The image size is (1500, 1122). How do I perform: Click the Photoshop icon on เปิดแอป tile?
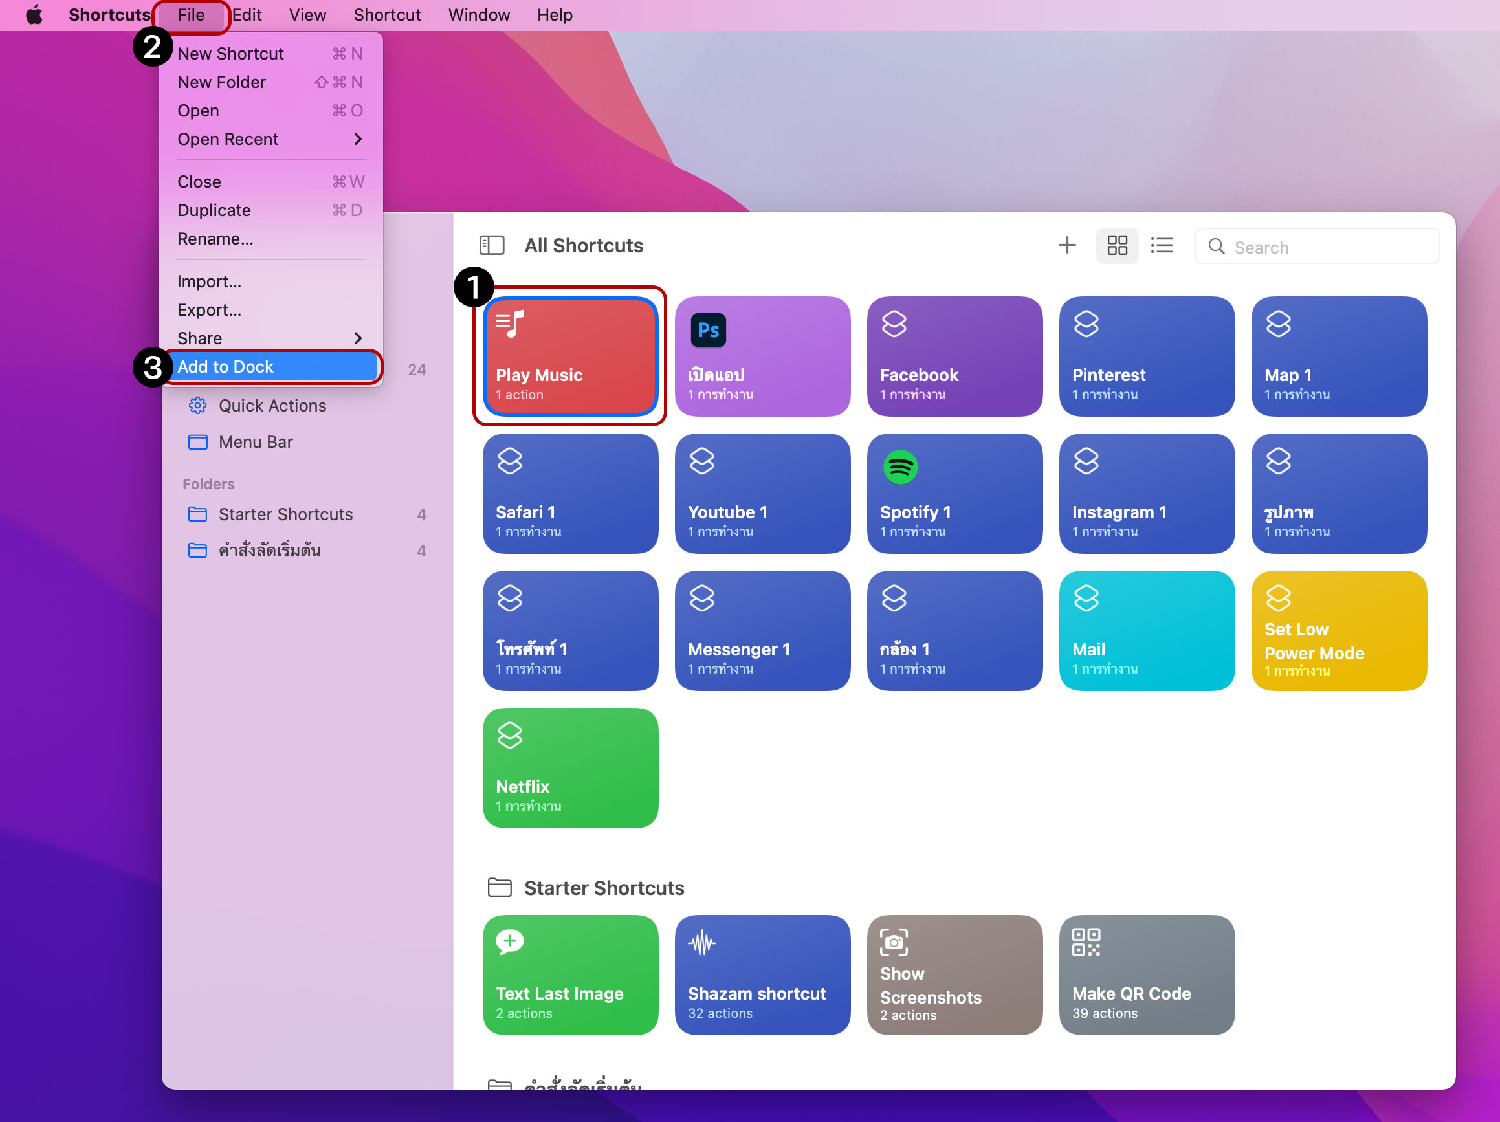pyautogui.click(x=708, y=330)
